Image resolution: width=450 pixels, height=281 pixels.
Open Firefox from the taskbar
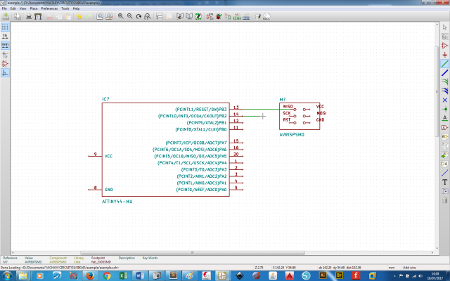click(x=90, y=276)
